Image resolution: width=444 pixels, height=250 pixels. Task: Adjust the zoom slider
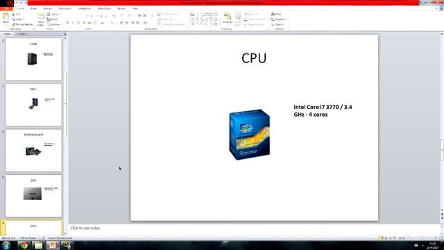[x=422, y=238]
